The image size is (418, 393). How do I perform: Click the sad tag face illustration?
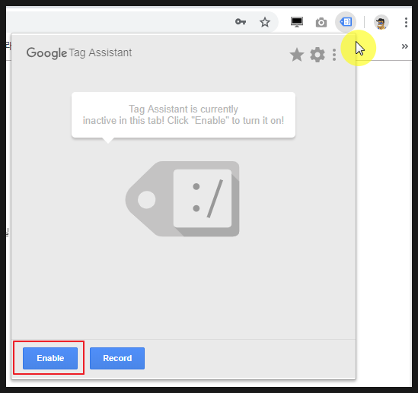182,198
